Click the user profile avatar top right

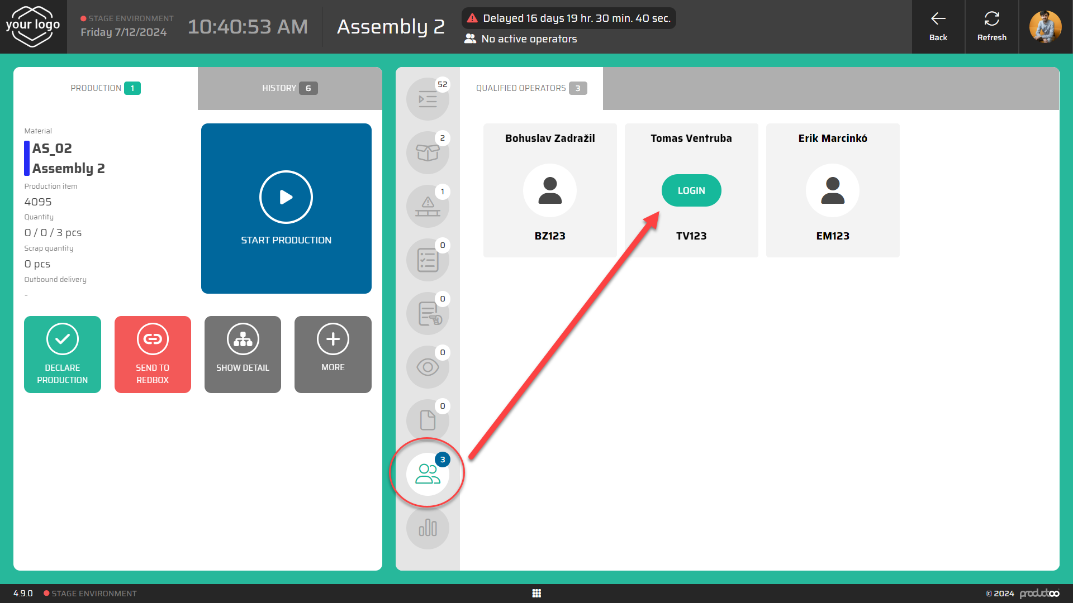coord(1046,27)
